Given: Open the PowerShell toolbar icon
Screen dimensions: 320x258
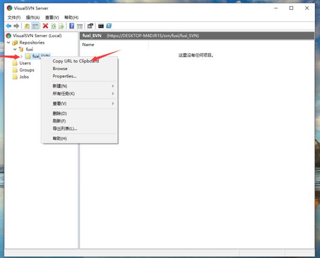Looking at the screenshot, I should pos(109,26).
